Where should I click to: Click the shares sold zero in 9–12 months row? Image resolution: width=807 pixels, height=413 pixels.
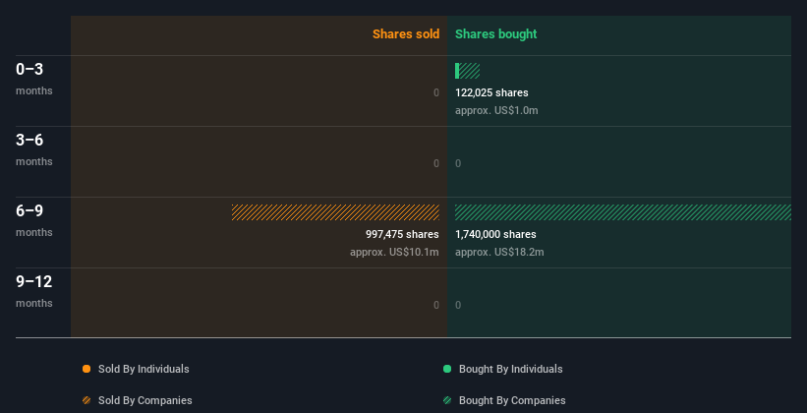pos(436,305)
